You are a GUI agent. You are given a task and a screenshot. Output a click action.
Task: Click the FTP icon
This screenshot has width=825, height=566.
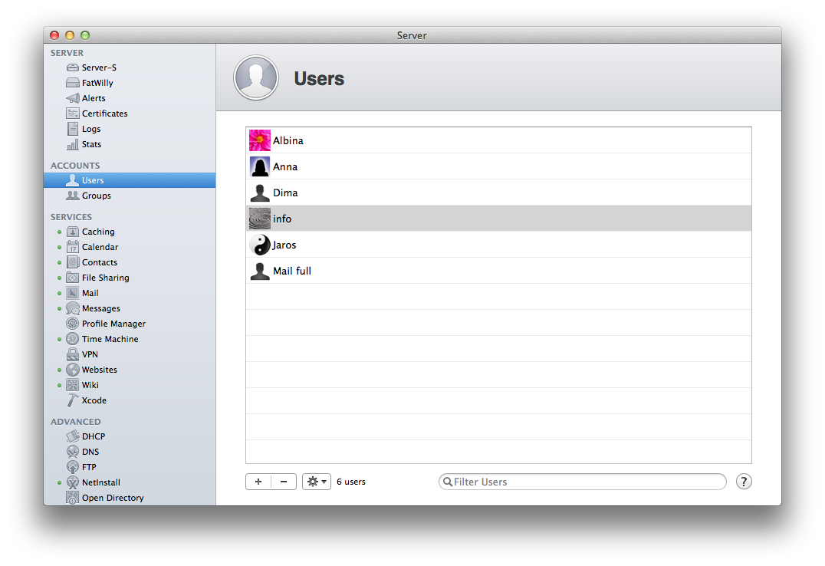pyautogui.click(x=73, y=467)
